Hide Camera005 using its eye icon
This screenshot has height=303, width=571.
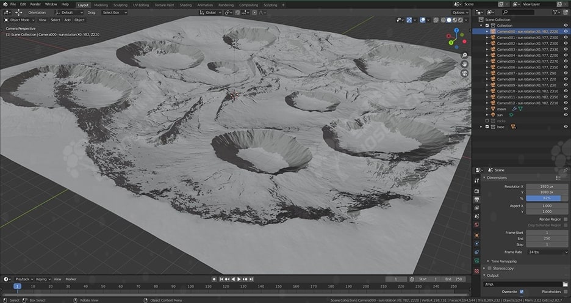pos(566,61)
